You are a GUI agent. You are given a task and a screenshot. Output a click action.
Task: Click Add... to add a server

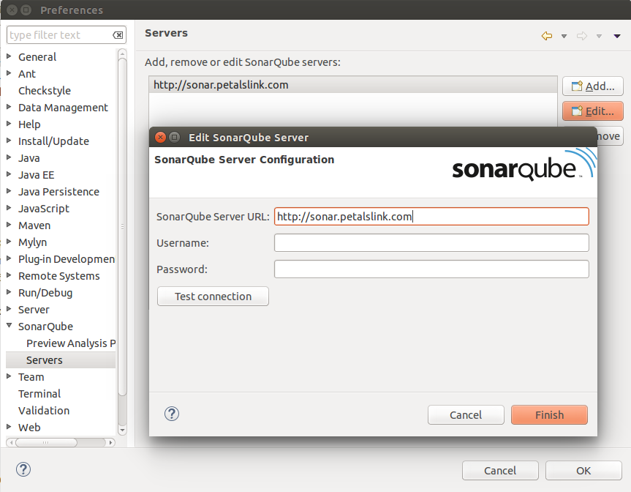tap(592, 86)
